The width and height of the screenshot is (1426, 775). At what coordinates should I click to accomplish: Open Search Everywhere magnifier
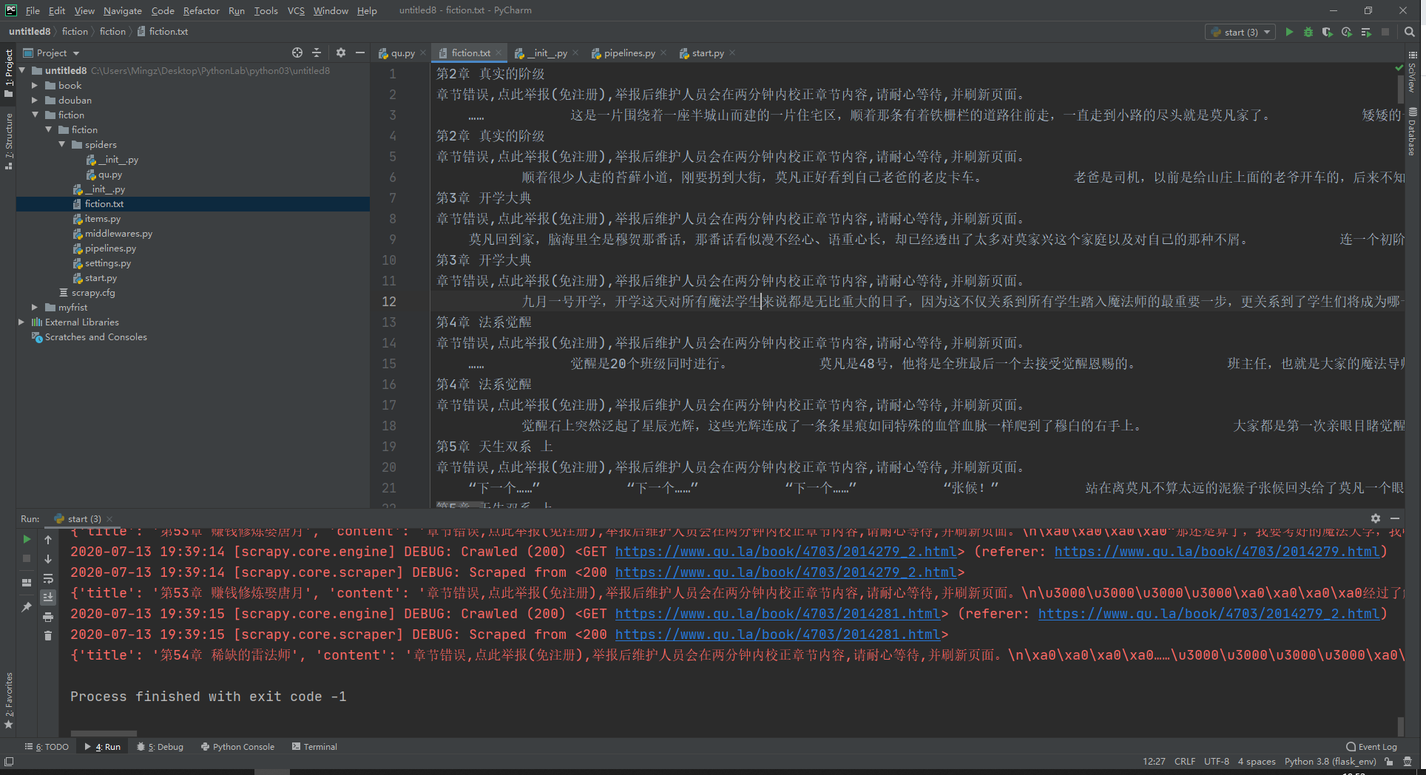[x=1410, y=32]
